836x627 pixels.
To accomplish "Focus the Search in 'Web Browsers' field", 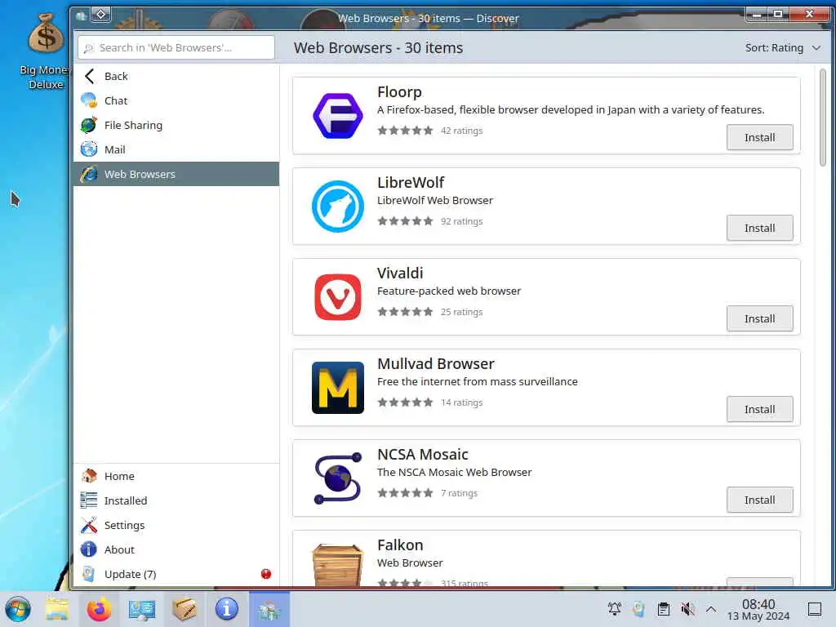I will [x=176, y=47].
